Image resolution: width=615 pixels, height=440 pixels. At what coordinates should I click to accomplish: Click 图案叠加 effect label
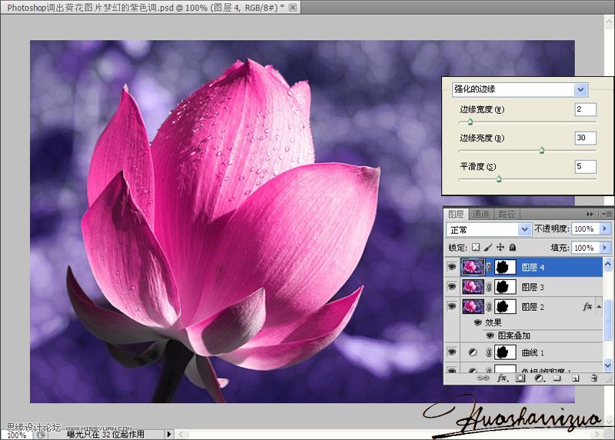click(514, 335)
